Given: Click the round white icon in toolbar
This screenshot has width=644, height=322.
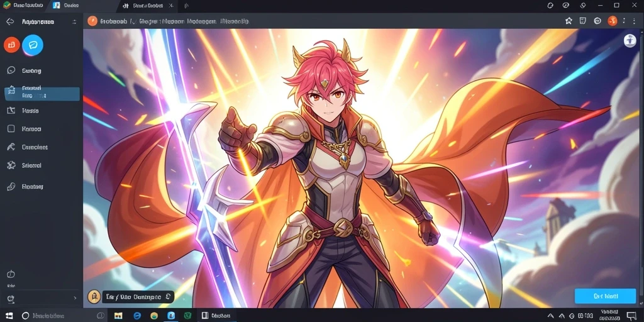Looking at the screenshot, I should [x=597, y=21].
